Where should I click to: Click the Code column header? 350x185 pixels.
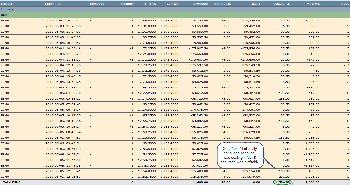(345, 4)
